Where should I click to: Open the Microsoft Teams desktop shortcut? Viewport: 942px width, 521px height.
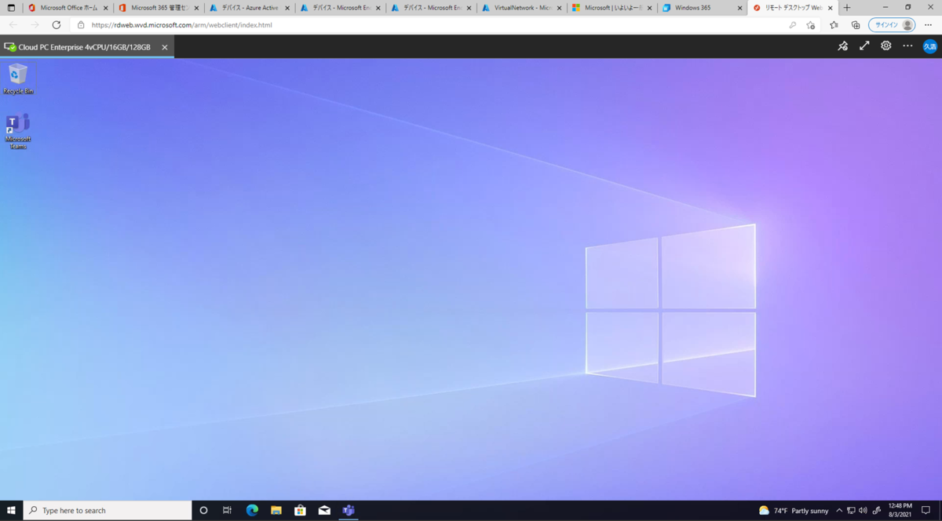[18, 132]
